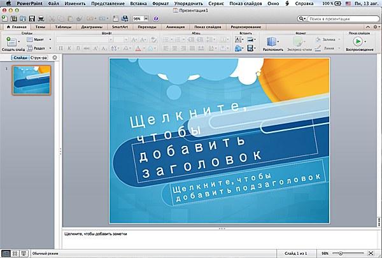This screenshot has width=382, height=258.
Task: Switch to slide sorter view in status bar
Action: (x=15, y=253)
